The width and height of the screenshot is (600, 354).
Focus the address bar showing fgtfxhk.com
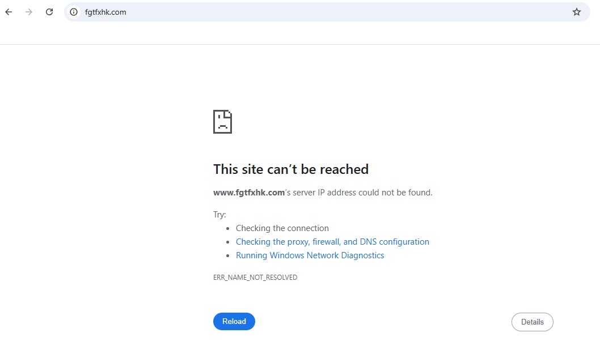click(x=284, y=12)
